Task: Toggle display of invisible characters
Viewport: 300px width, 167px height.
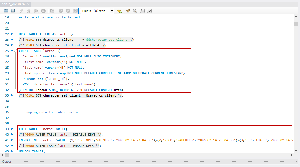Action: click(142, 11)
